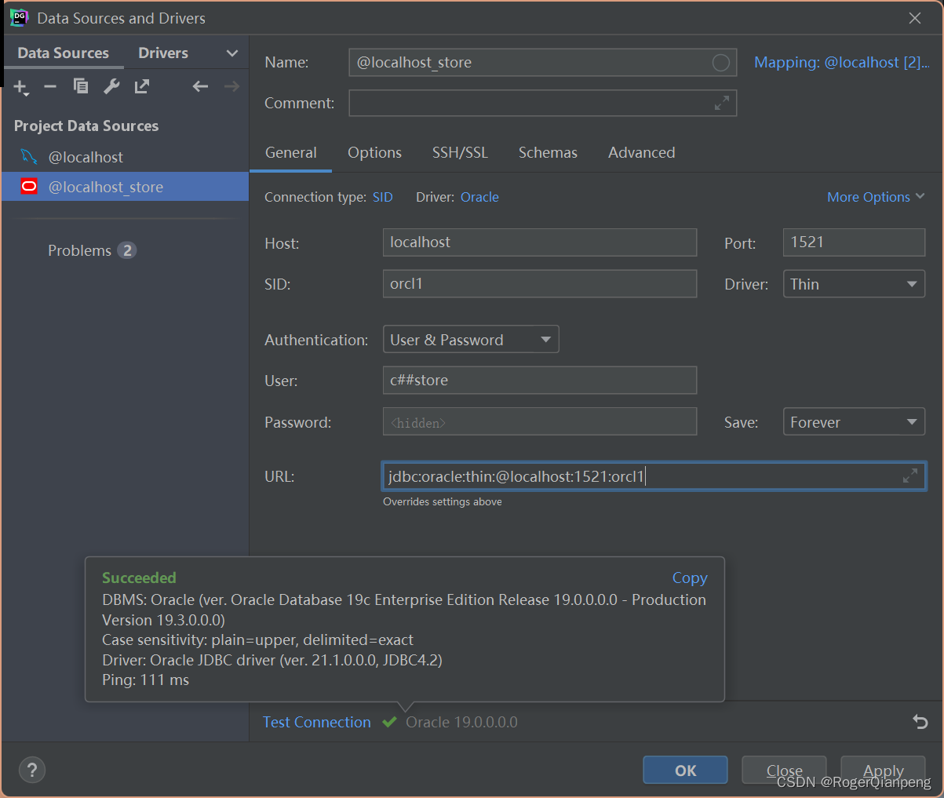
Task: Click the revert changes arrow icon
Action: point(920,722)
